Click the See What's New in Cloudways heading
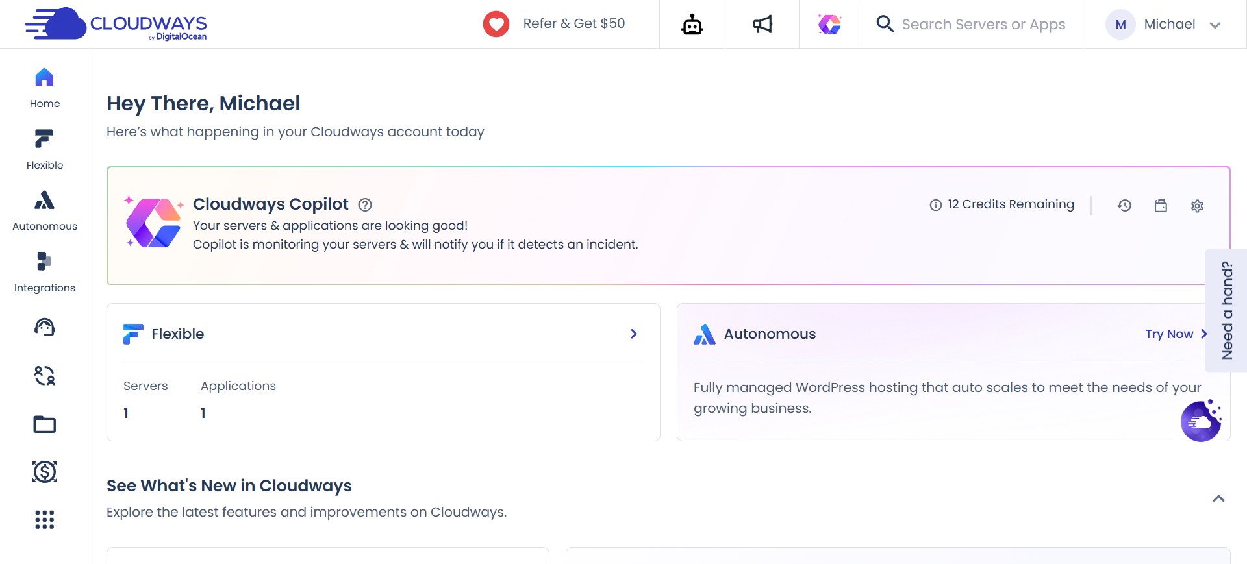The image size is (1247, 564). point(229,485)
